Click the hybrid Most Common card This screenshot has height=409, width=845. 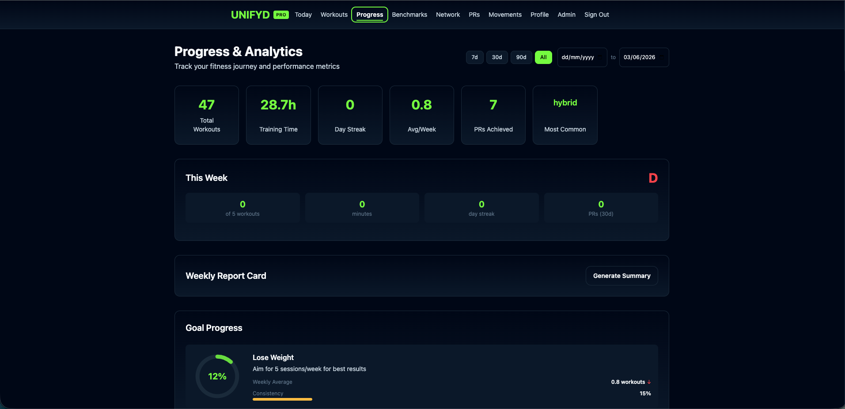tap(565, 115)
